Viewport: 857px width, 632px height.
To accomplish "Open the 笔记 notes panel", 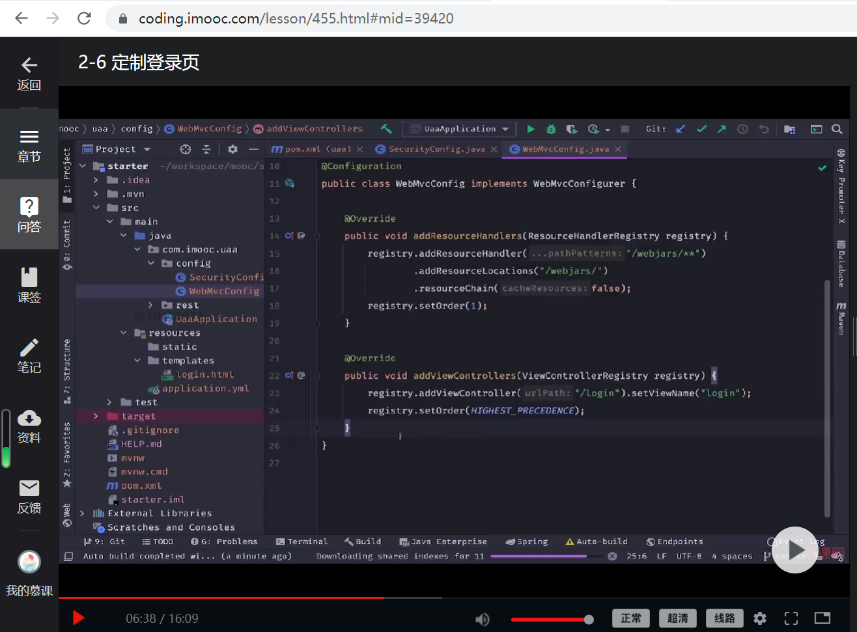I will [29, 355].
